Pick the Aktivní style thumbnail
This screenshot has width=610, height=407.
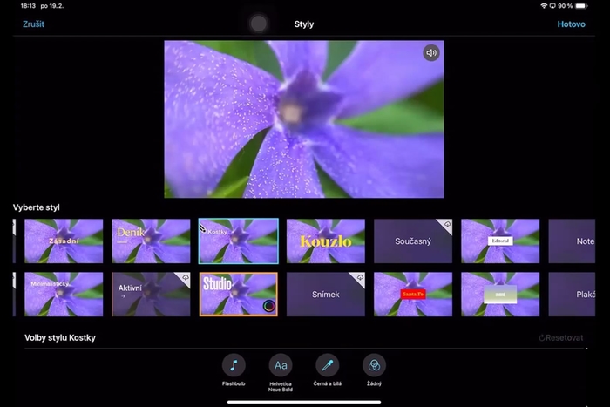coord(151,294)
